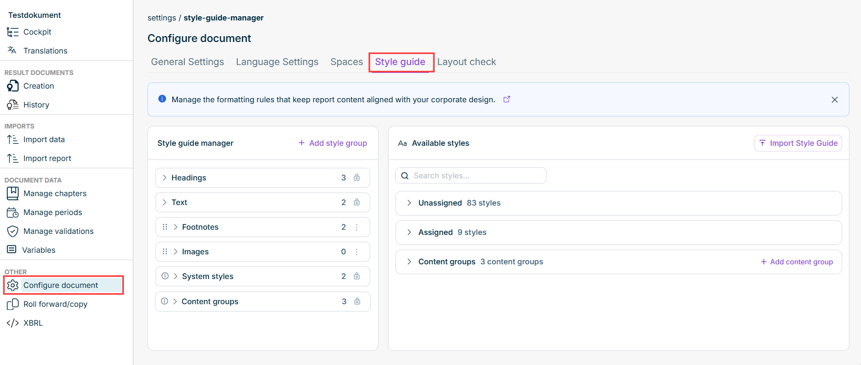Screen dimensions: 861x365
Task: Click the Testdokument title in sidebar
Action: pyautogui.click(x=35, y=15)
